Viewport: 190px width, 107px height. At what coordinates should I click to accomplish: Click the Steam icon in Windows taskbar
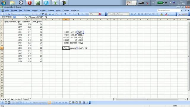pyautogui.click(x=21, y=3)
